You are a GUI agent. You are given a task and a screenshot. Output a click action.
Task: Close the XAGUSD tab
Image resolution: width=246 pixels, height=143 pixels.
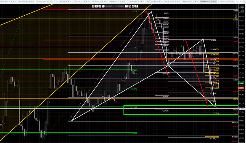tap(198, 2)
